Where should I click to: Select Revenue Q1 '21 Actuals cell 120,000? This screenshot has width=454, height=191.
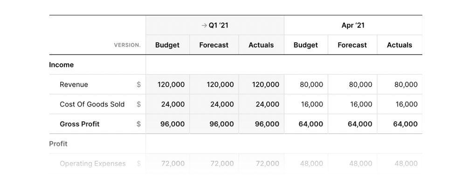coord(261,84)
